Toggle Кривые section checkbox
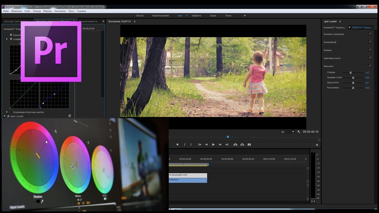The image size is (379, 213). coord(370,50)
